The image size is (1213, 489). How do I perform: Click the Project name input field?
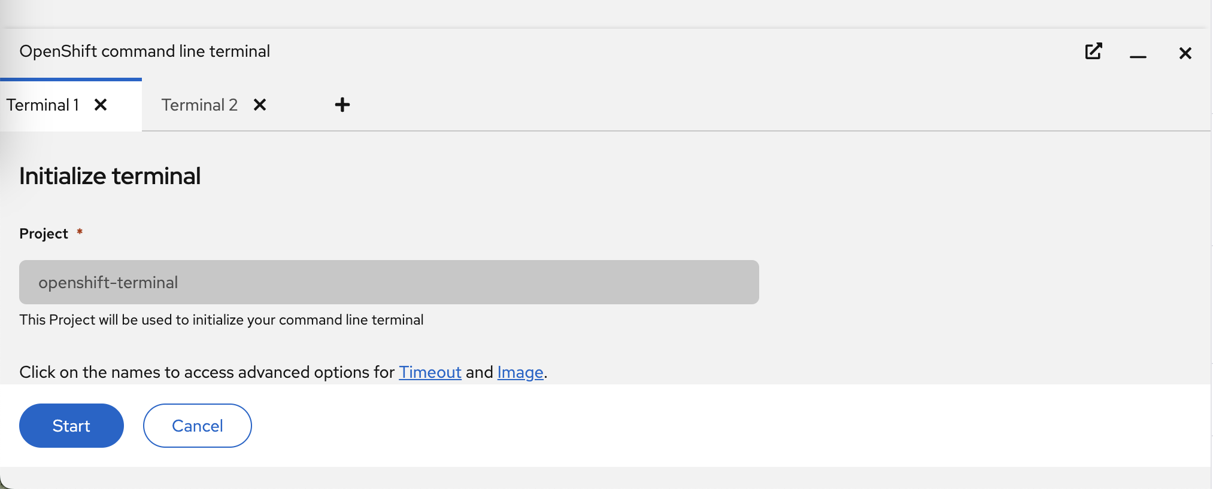click(389, 282)
